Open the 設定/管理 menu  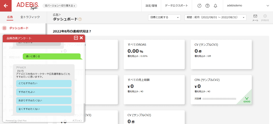click(x=151, y=6)
